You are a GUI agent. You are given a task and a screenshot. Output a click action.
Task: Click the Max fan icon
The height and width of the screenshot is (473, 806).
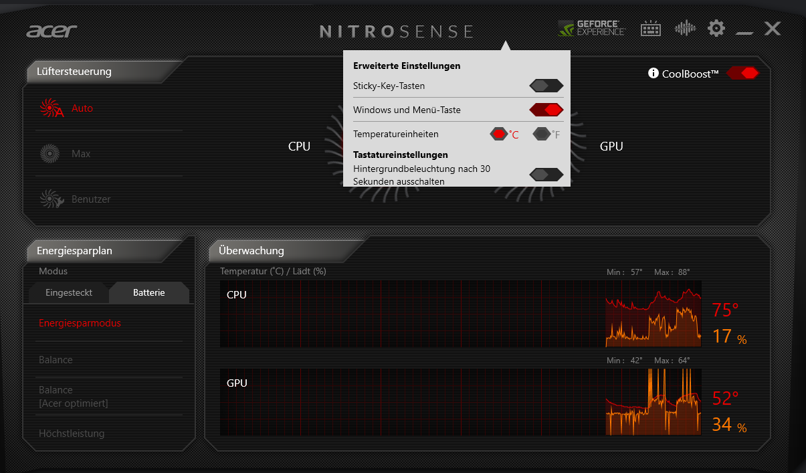pos(49,154)
